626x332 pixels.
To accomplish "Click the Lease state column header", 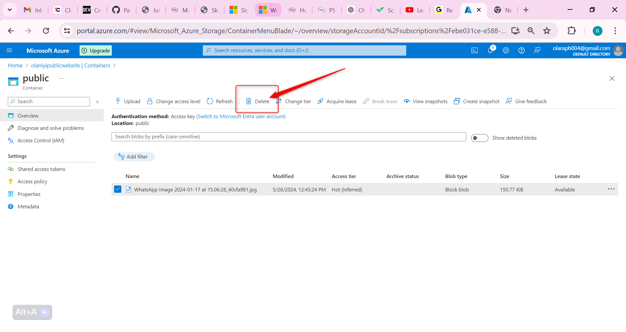I will pyautogui.click(x=567, y=176).
